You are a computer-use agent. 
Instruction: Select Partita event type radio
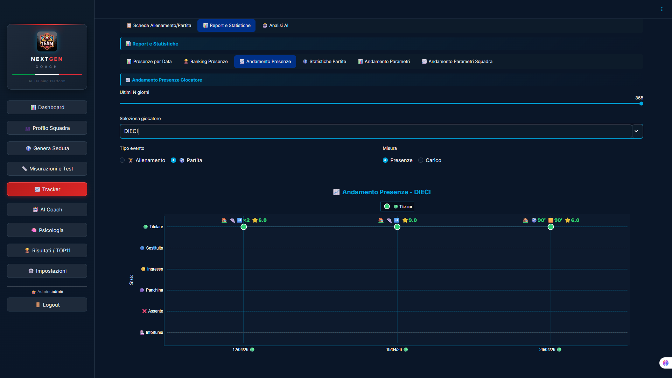click(x=173, y=160)
